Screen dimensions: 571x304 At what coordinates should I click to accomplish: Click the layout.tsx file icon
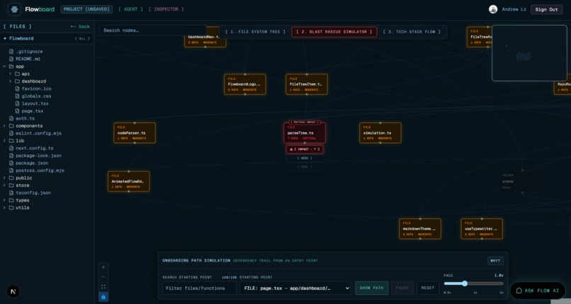point(17,103)
